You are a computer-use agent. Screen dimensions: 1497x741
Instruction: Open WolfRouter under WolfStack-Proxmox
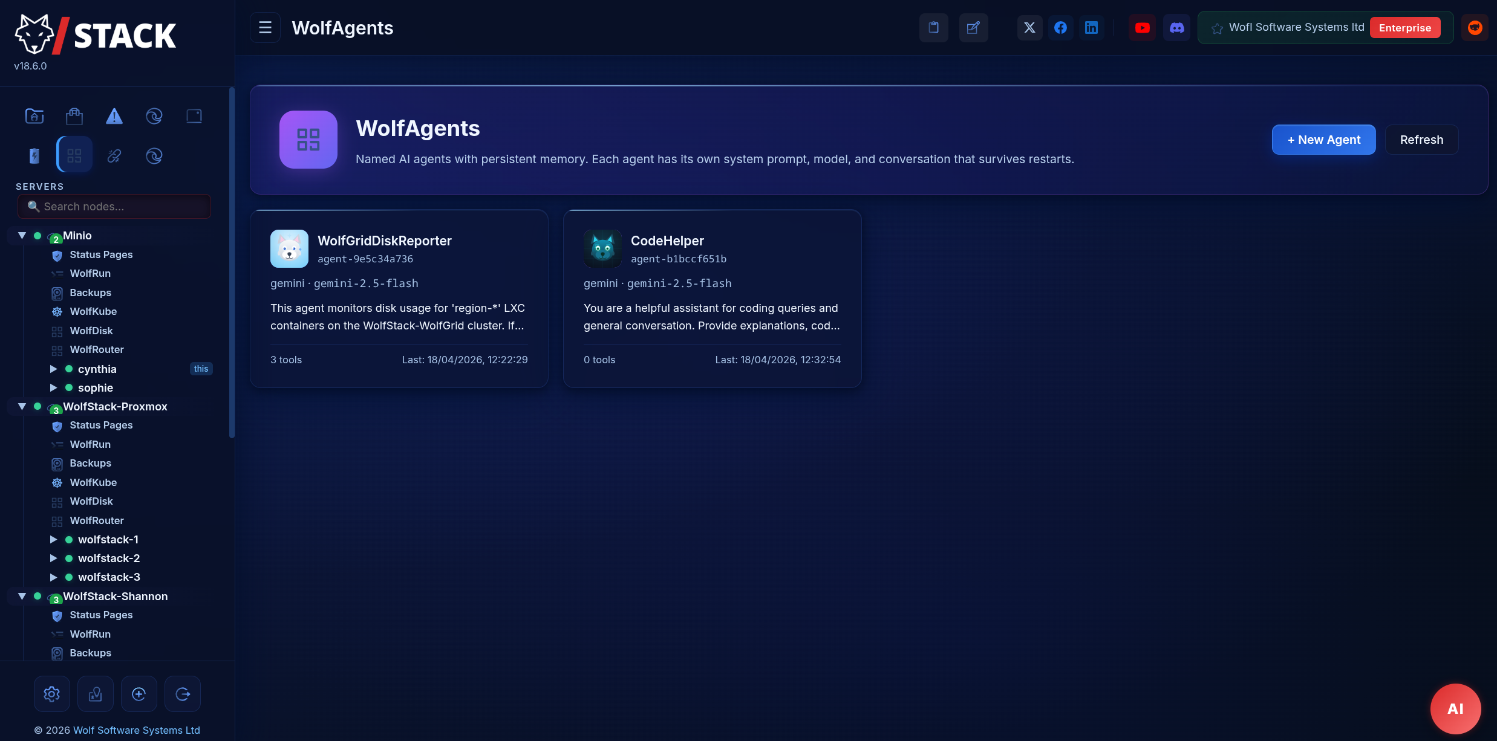click(97, 520)
